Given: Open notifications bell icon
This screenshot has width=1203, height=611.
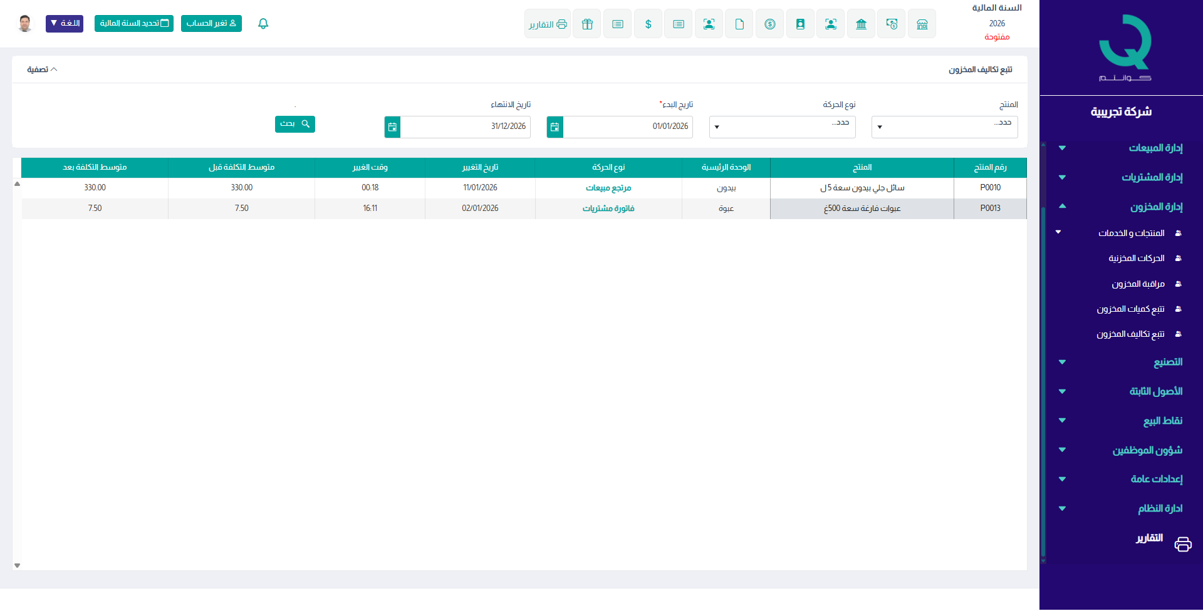Looking at the screenshot, I should coord(263,24).
